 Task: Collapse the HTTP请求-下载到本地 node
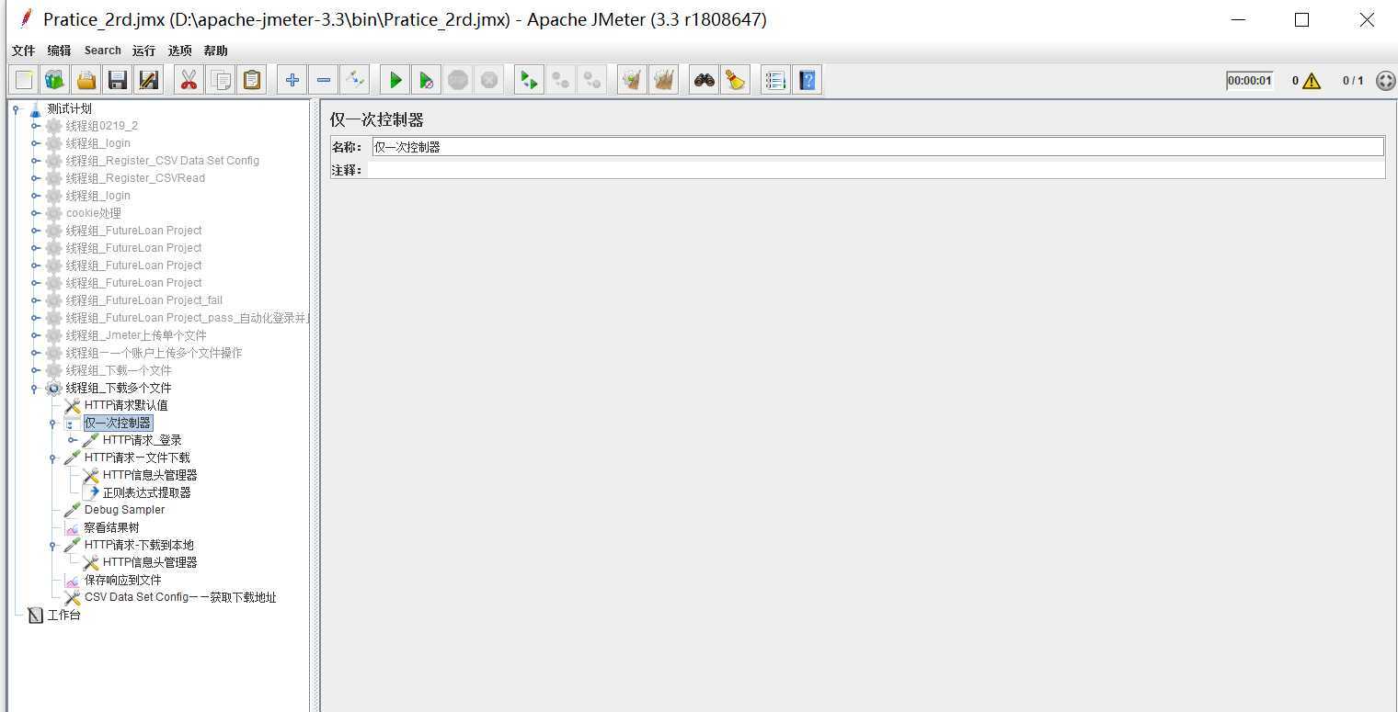click(53, 545)
